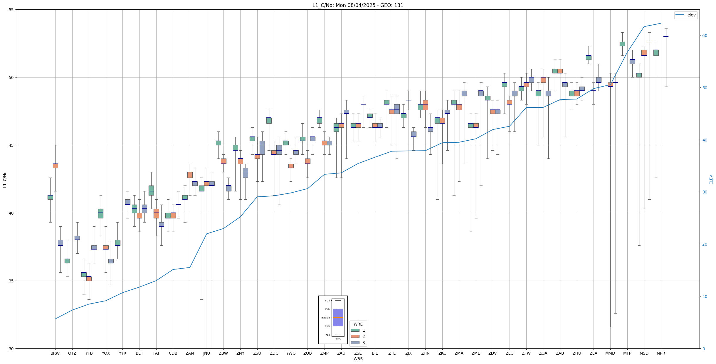Screen dimensions: 716x364
Task: Click the orange WRE 2 legend swatch
Action: (x=355, y=336)
